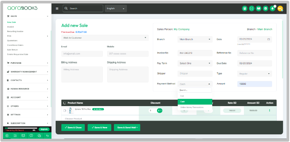Open Delete Requested Sale in sidebar
The width and height of the screenshot is (290, 142).
(18, 55)
